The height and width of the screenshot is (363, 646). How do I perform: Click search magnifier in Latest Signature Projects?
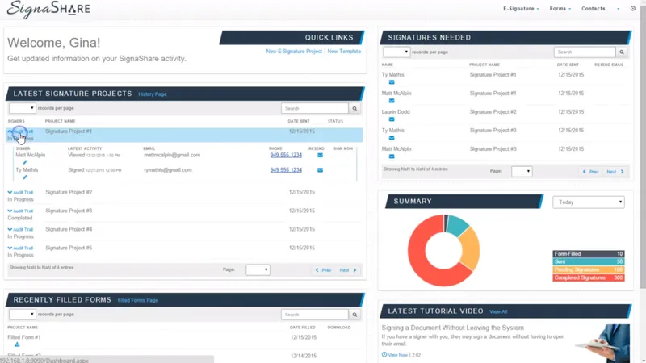point(354,108)
